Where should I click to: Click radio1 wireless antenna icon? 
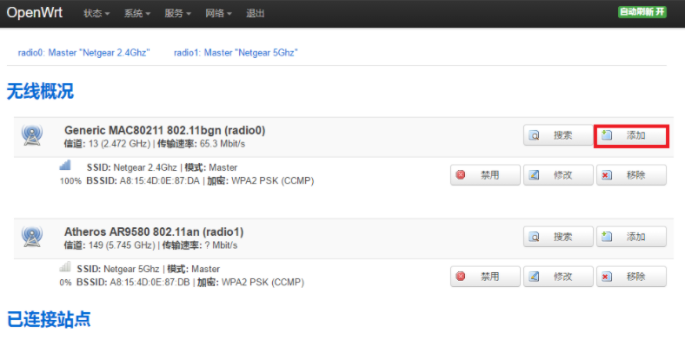pos(32,236)
